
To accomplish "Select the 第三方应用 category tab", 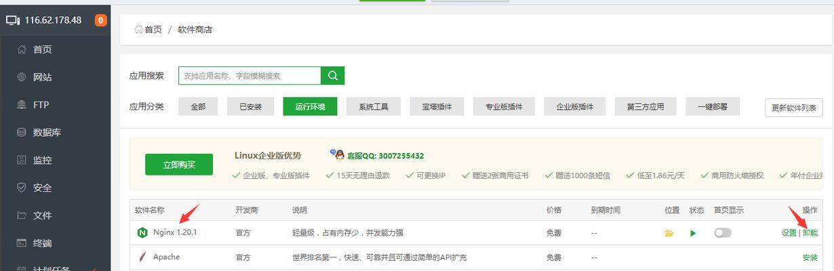I will pyautogui.click(x=646, y=106).
